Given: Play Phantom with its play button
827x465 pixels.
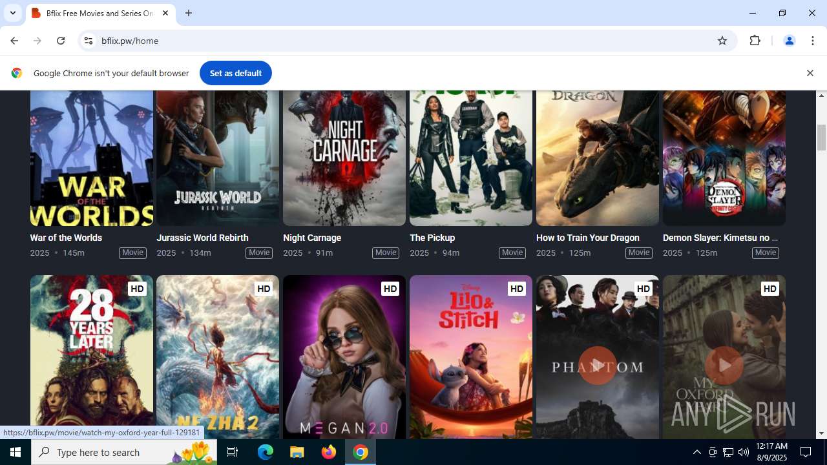Looking at the screenshot, I should [x=598, y=366].
